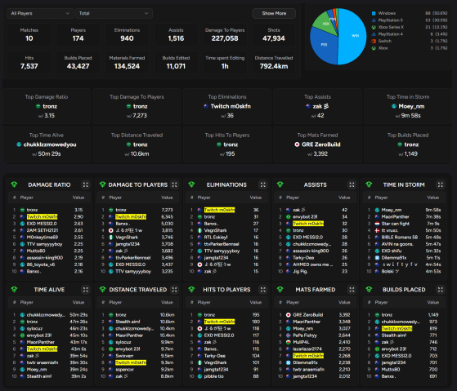This screenshot has height=391, width=457.
Task: Click the trophy icon beside Eliminations heading
Action: [191, 184]
